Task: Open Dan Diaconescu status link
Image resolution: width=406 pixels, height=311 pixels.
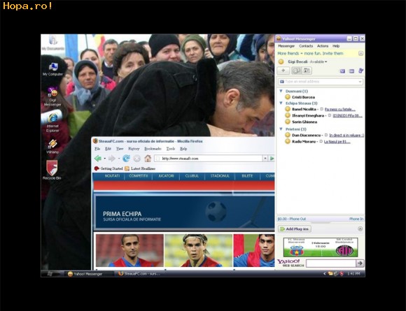Action: point(346,135)
